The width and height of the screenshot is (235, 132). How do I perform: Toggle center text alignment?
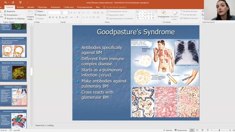pos(87,17)
